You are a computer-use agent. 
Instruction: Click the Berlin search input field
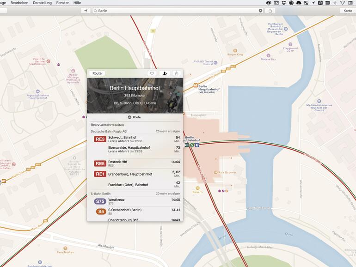click(177, 11)
